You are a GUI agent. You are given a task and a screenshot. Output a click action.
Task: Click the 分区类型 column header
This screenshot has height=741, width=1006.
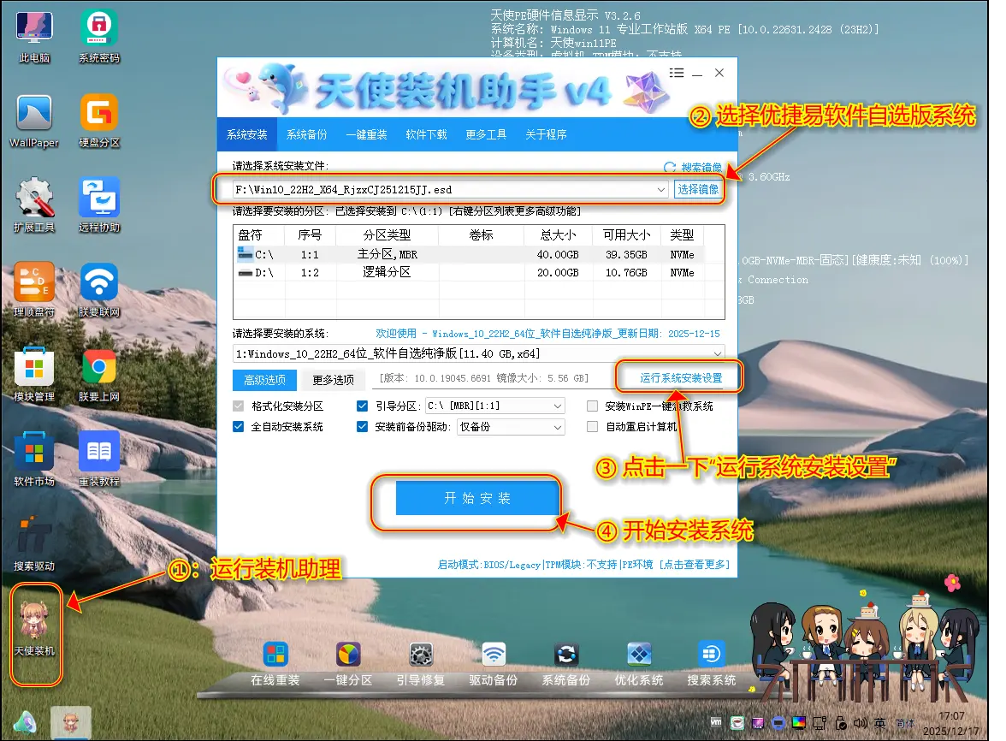(387, 235)
